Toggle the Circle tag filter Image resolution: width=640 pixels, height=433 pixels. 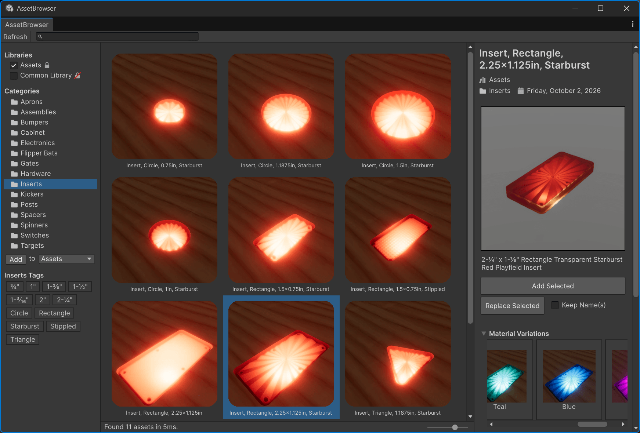19,313
